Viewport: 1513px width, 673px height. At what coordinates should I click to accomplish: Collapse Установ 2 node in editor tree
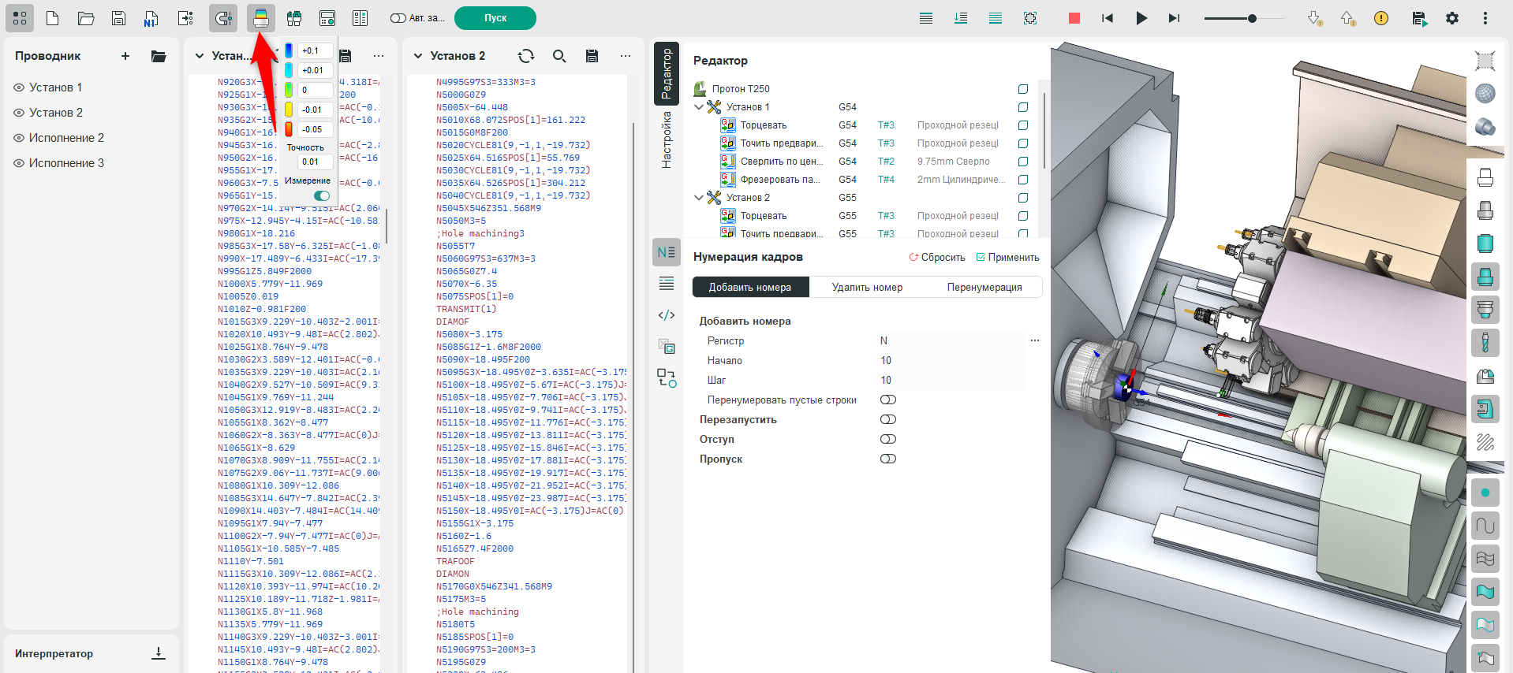pos(699,198)
